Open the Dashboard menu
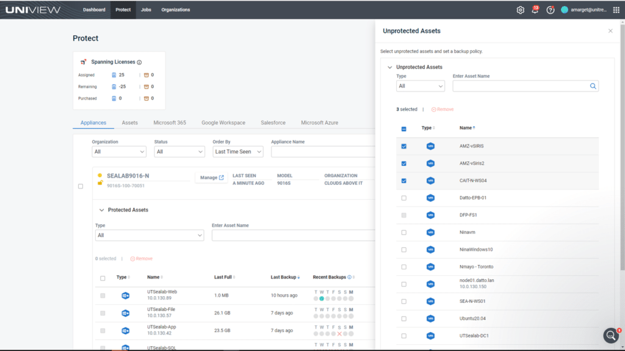Viewport: 625px width, 351px height. [x=94, y=10]
